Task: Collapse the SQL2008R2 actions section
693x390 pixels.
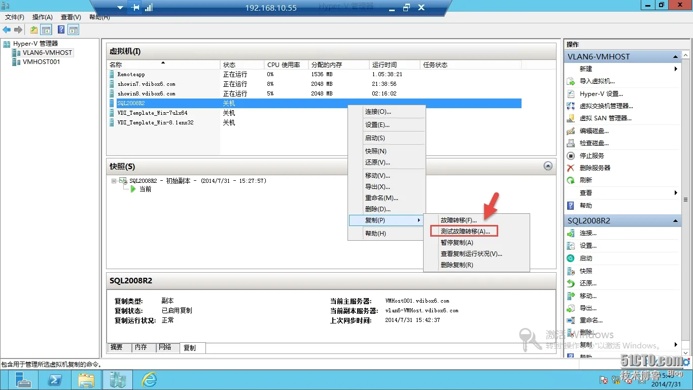Action: click(675, 221)
